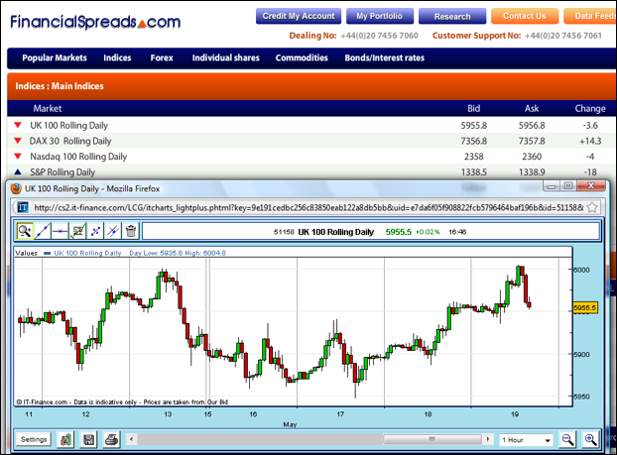Click the 5955.5 price tag on axis
The image size is (617, 455).
585,307
